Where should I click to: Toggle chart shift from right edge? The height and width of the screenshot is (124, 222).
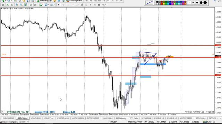point(35,5)
